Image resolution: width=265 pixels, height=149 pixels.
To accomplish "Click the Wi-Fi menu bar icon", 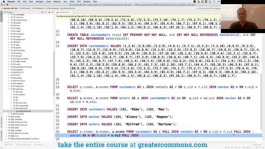I will pyautogui.click(x=214, y=2).
